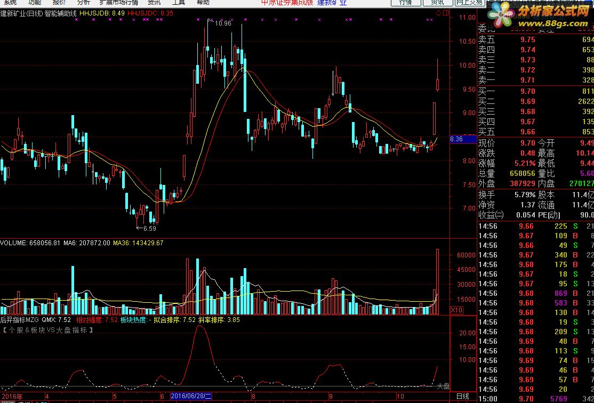Click the 10.96 high price annotation
This screenshot has width=594, height=403.
pos(223,23)
